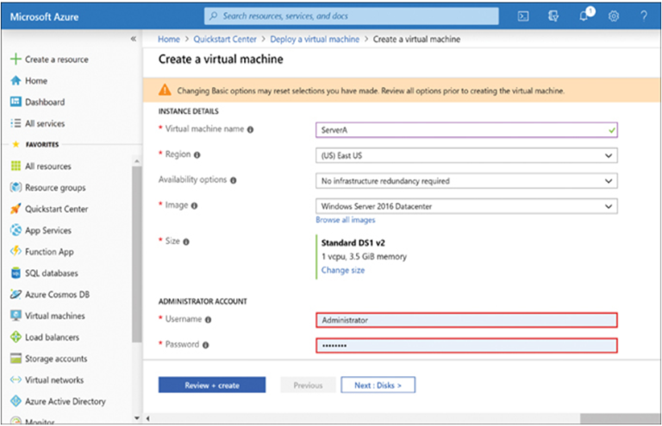662x426 pixels.
Task: Open All services in the sidebar
Action: (45, 123)
